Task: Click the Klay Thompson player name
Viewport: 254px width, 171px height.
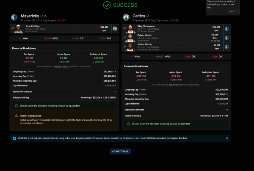Action: 146,26
